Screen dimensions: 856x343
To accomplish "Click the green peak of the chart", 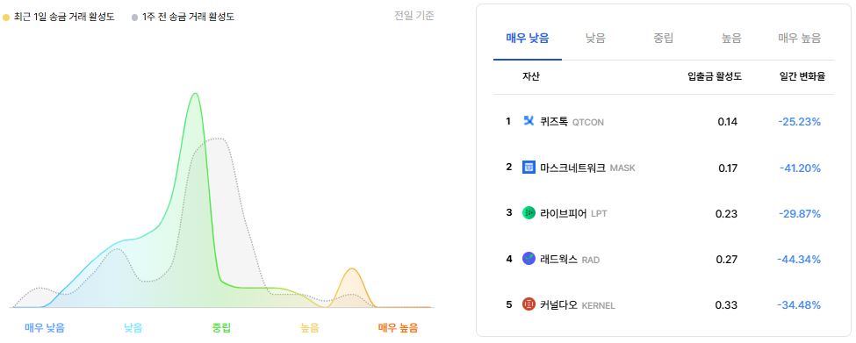I will [195, 95].
